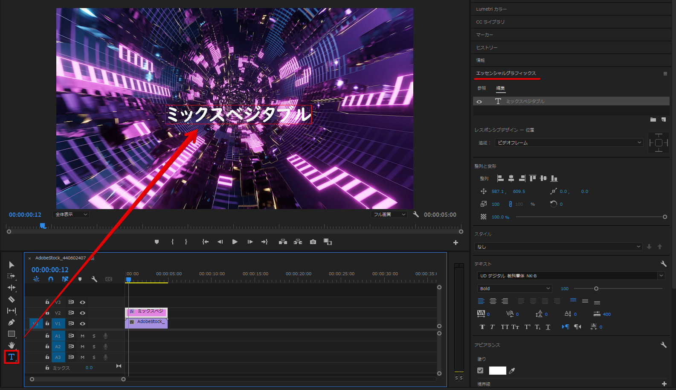Select the Type tool in the toolbar
676x390 pixels.
(x=12, y=357)
